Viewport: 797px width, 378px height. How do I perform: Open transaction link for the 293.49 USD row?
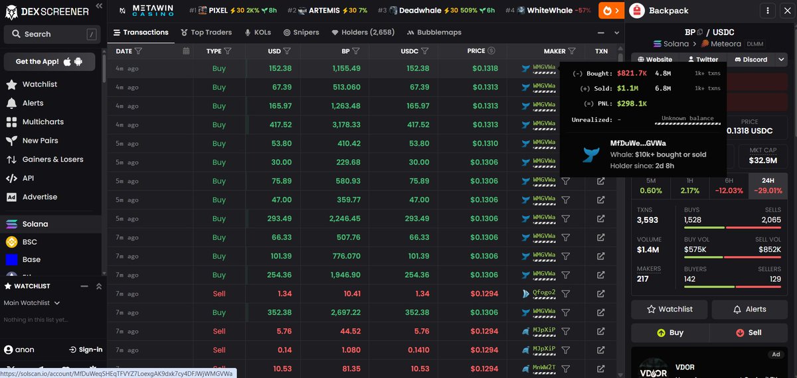(600, 218)
